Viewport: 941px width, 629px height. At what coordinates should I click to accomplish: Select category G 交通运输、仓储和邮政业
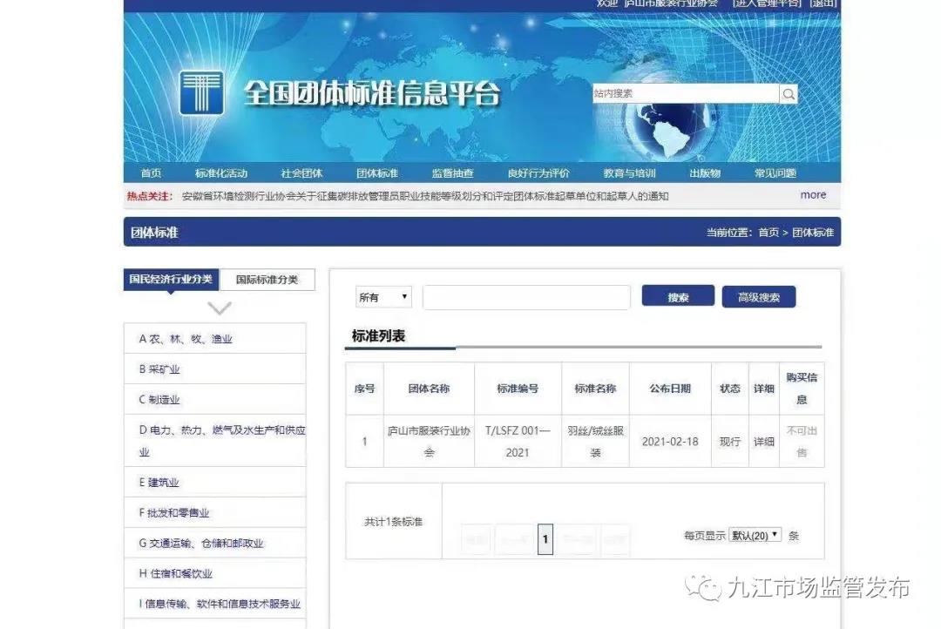pos(215,543)
